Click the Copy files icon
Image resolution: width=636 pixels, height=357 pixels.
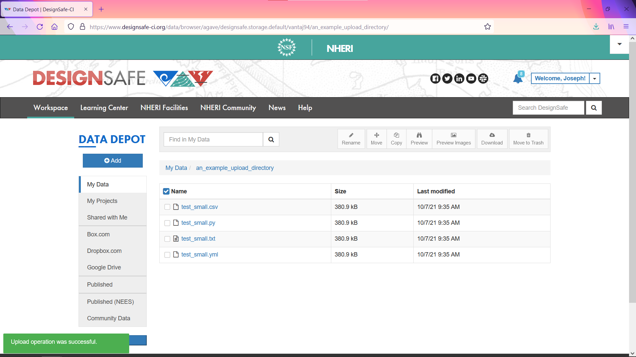[396, 139]
